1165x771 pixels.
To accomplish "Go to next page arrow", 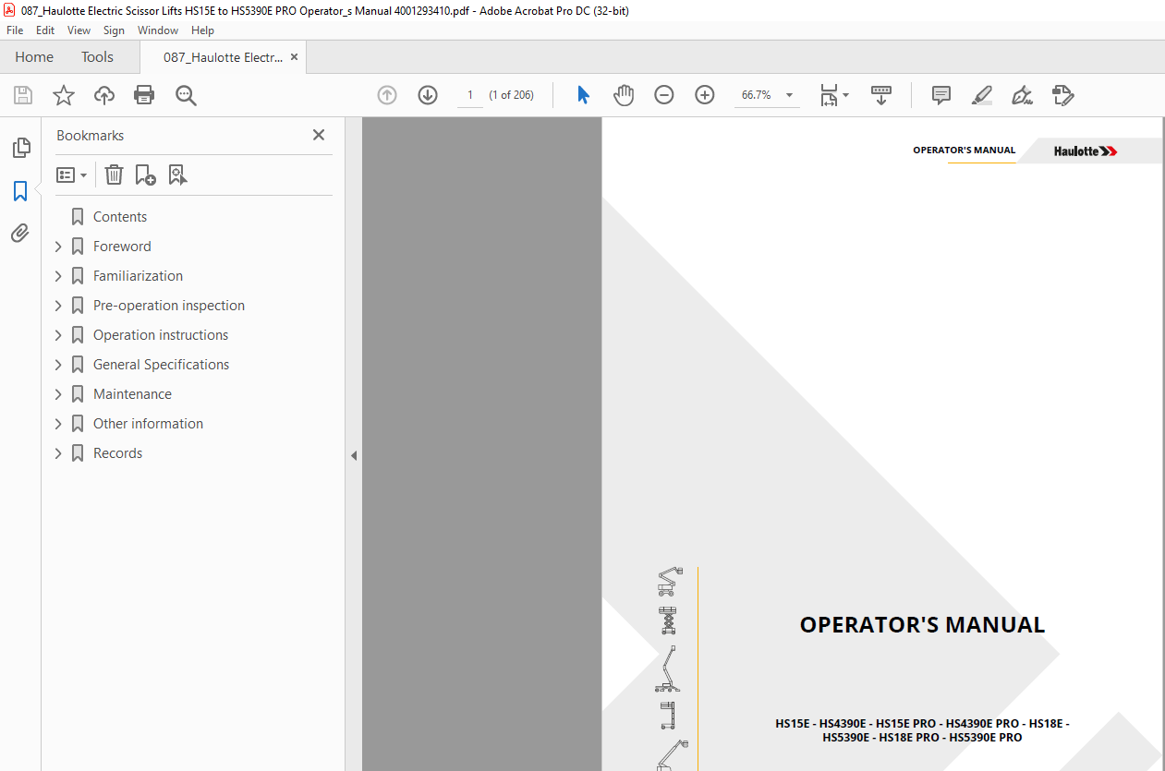I will pos(428,95).
